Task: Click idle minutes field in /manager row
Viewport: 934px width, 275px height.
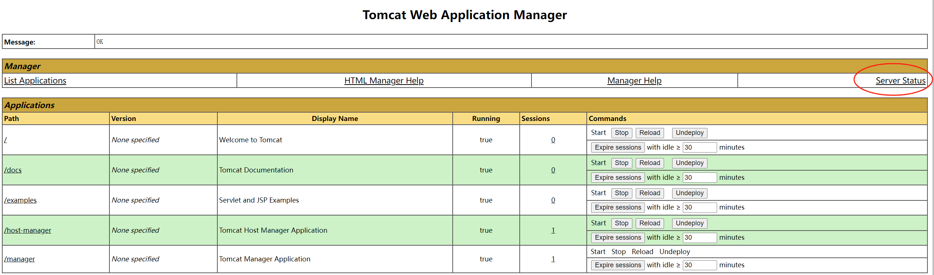Action: [700, 265]
